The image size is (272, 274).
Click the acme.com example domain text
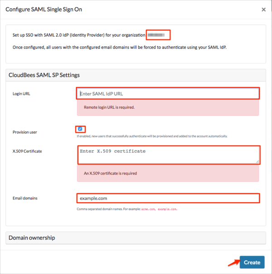coord(148,210)
